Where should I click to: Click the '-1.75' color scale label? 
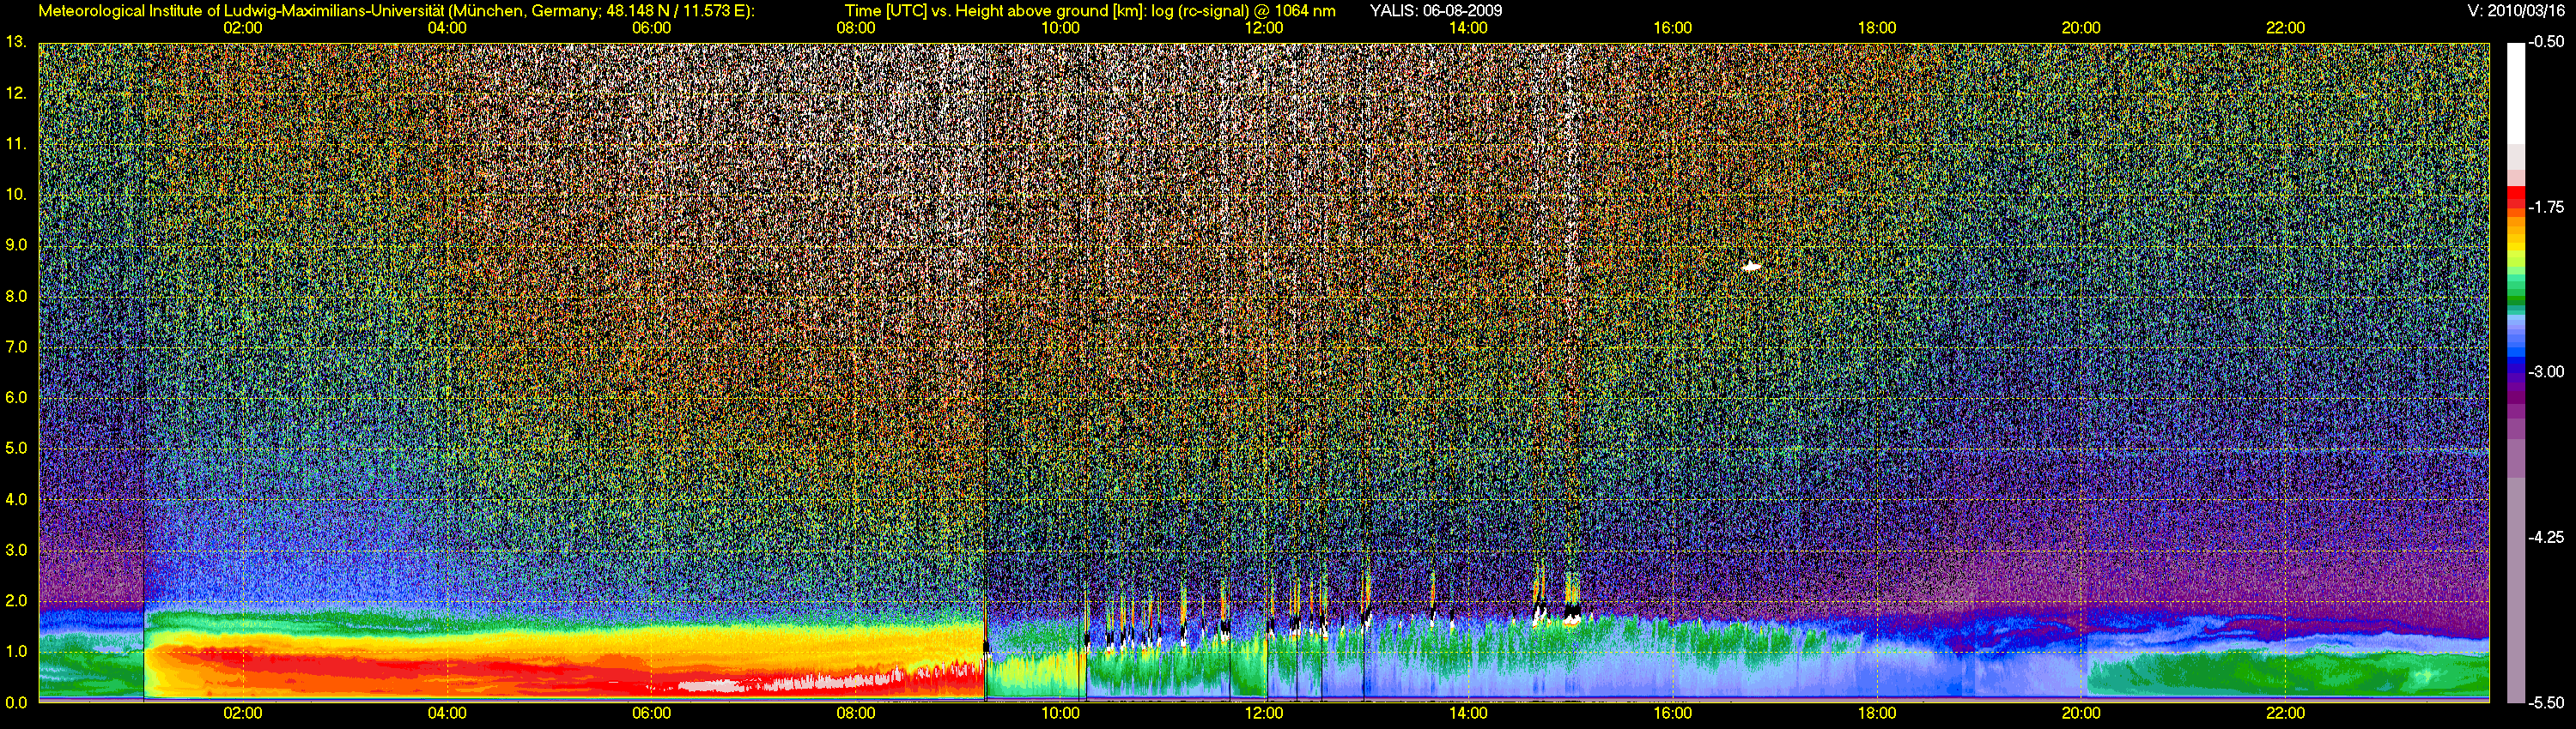tap(2547, 207)
